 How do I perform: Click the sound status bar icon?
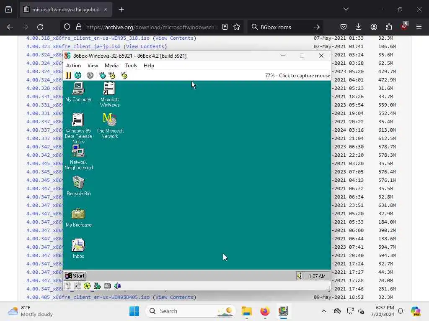pyautogui.click(x=117, y=286)
